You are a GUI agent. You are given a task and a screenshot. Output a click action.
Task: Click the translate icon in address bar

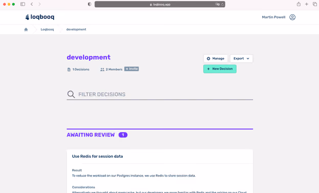point(217,4)
